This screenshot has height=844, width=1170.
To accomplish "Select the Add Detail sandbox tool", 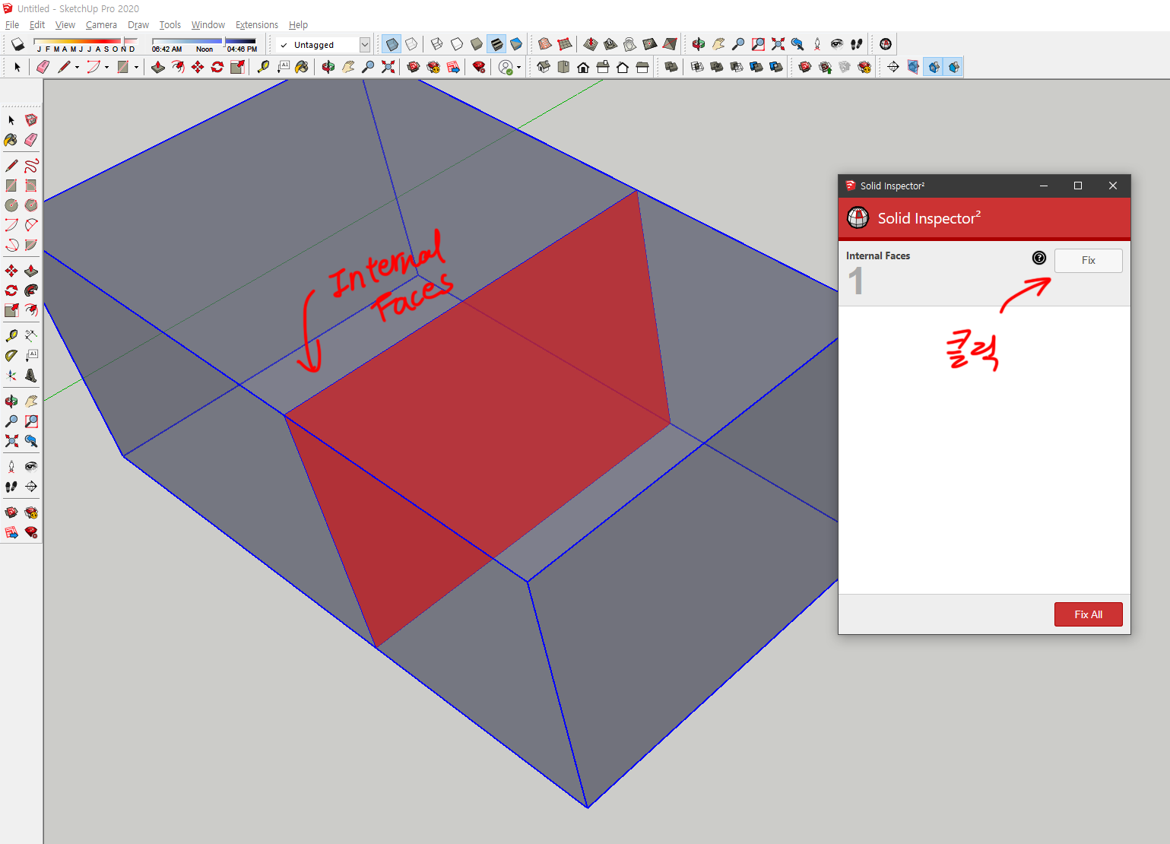I will point(649,44).
